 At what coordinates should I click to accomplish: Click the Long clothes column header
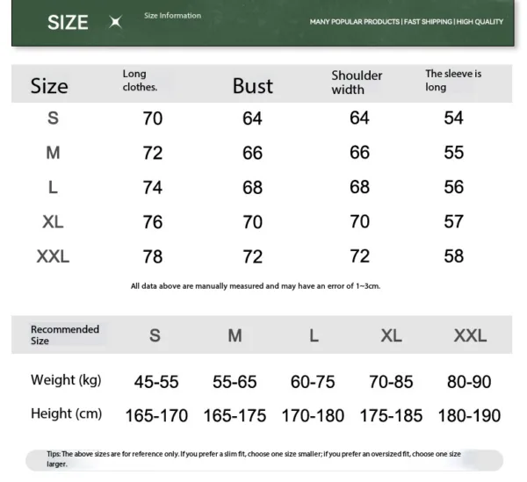[139, 81]
